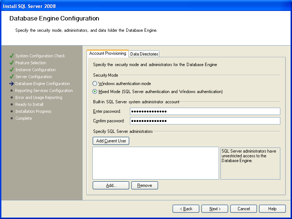Click the Instance Configuration step
This screenshot has height=219, width=292.
click(35, 70)
